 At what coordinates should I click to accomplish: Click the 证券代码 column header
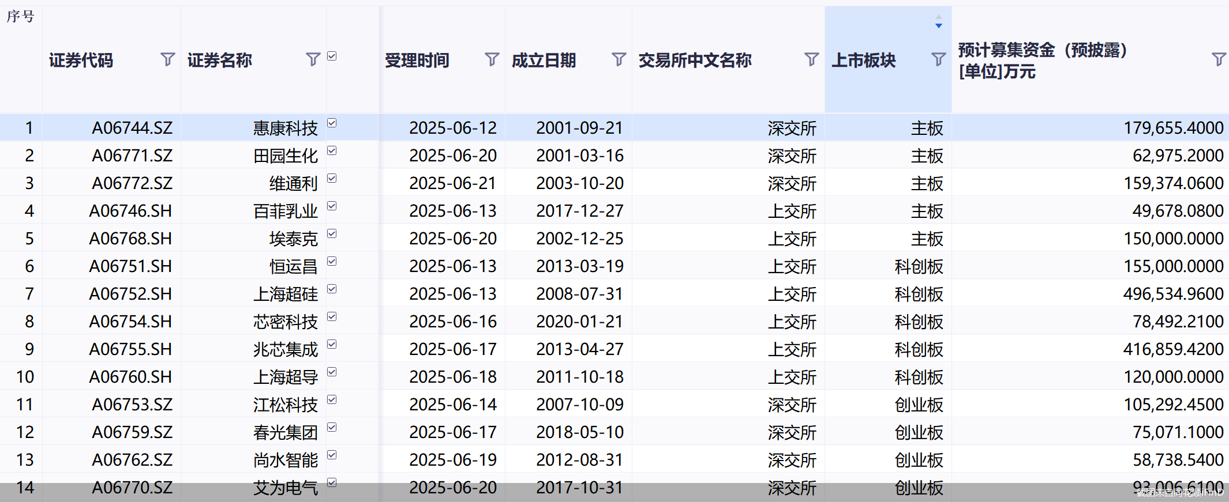(81, 60)
